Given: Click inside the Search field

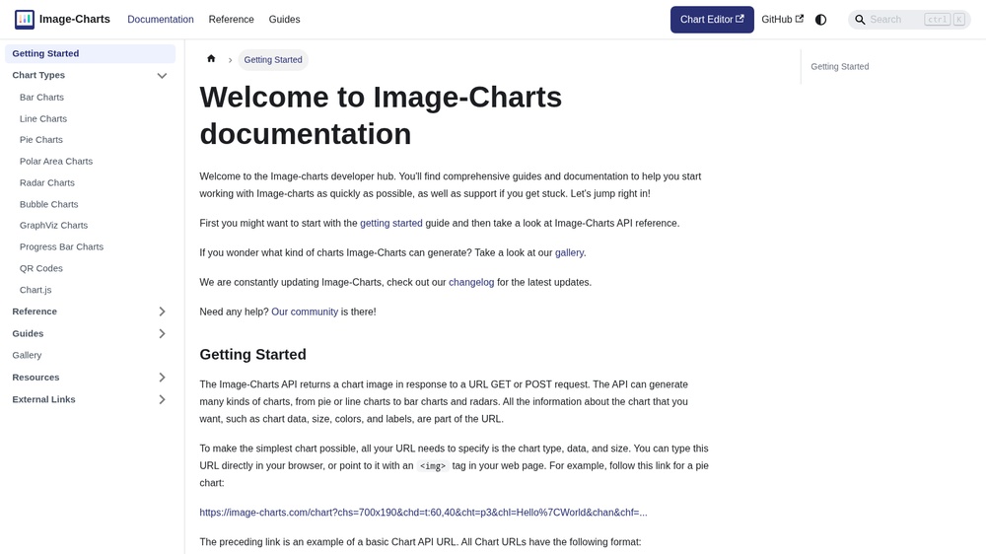Looking at the screenshot, I should coord(909,20).
